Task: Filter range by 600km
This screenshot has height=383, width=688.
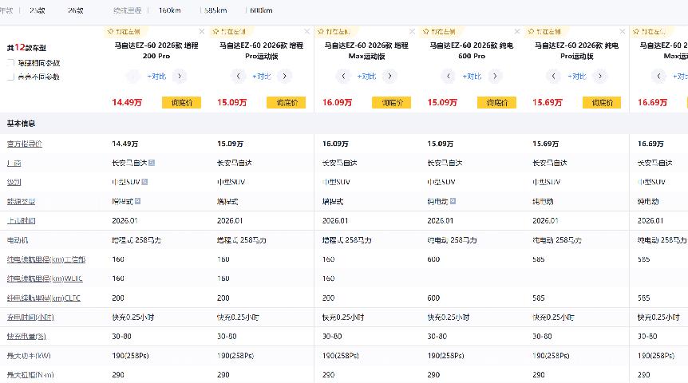Action: pos(262,10)
